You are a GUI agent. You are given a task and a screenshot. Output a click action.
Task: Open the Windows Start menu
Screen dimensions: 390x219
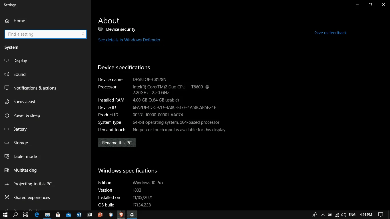pyautogui.click(x=5, y=215)
